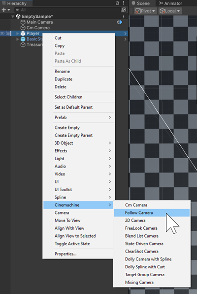Click Set as Default Parent
197x294 pixels.
(79, 107)
